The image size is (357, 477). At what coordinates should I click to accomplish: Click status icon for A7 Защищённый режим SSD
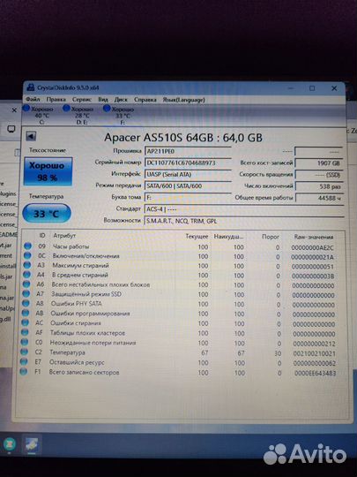26,294
